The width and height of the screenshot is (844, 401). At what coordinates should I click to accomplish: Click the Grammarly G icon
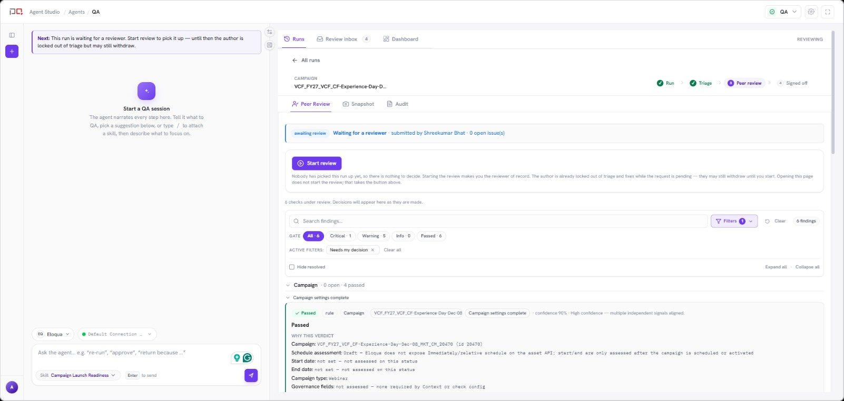click(247, 358)
